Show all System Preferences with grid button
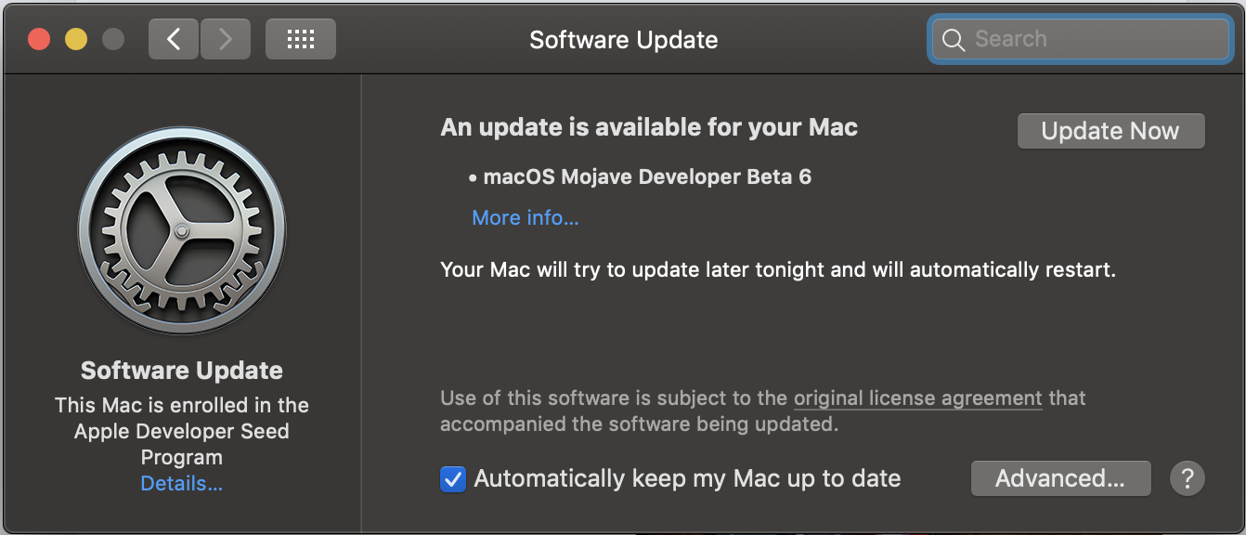Screen dimensions: 1246x535 pos(300,39)
